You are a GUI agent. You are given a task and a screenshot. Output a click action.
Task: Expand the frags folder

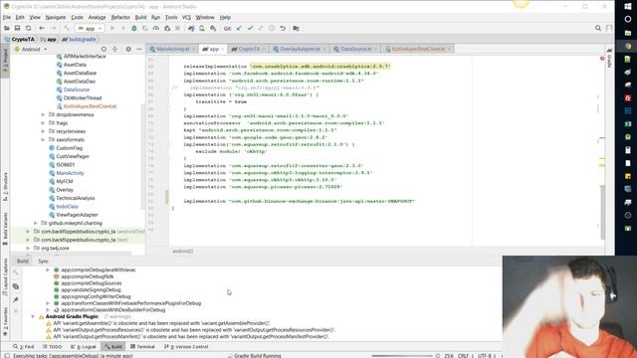(43, 123)
